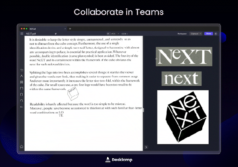Open the zoom level dropdown
Image resolution: width=238 pixels, height=167 pixels.
(125, 34)
